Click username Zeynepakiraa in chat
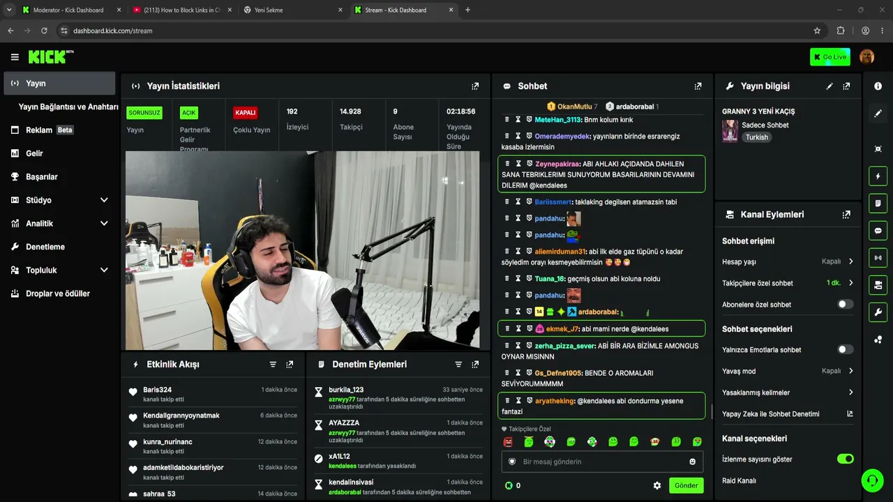The image size is (893, 502). tap(557, 164)
